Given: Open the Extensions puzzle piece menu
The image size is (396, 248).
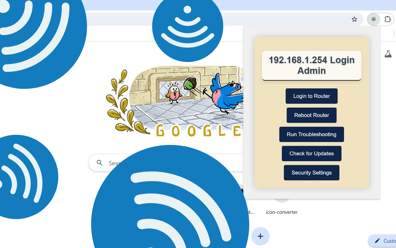Looking at the screenshot, I should point(388,19).
